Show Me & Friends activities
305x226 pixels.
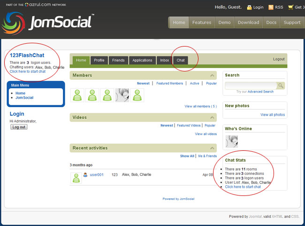click(207, 156)
